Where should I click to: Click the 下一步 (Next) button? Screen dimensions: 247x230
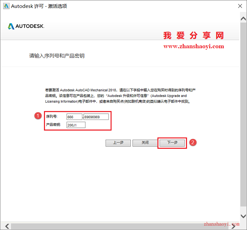[x=172, y=143]
